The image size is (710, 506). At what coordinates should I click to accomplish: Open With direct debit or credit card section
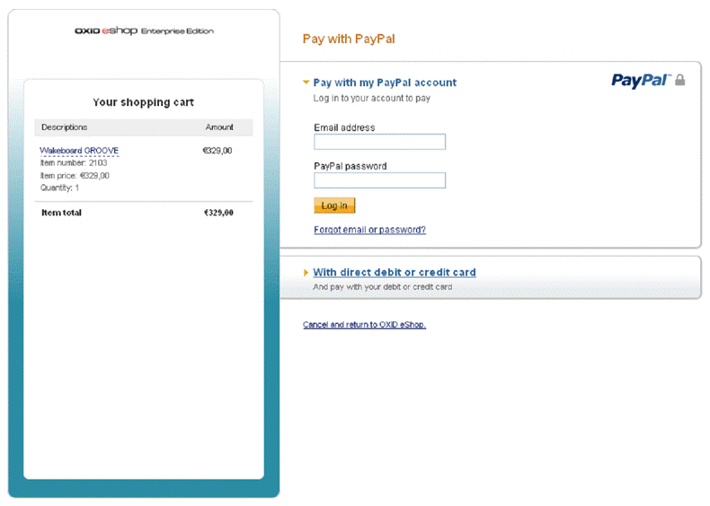pyautogui.click(x=395, y=272)
